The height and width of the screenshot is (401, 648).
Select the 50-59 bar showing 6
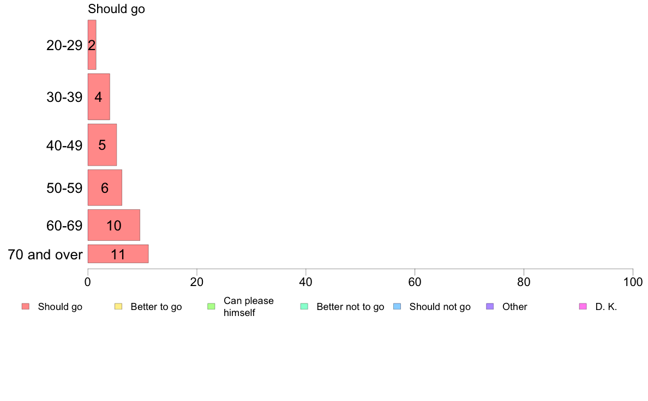tap(105, 187)
